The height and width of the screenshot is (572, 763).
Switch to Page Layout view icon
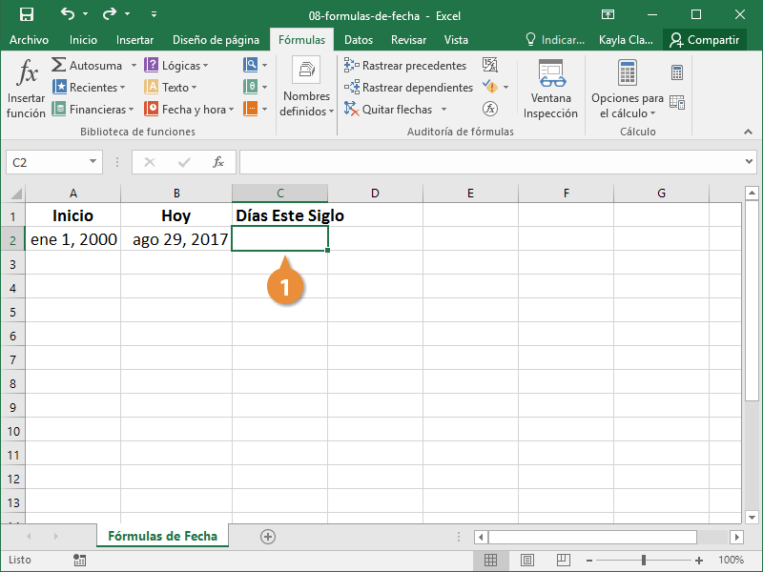pyautogui.click(x=527, y=560)
